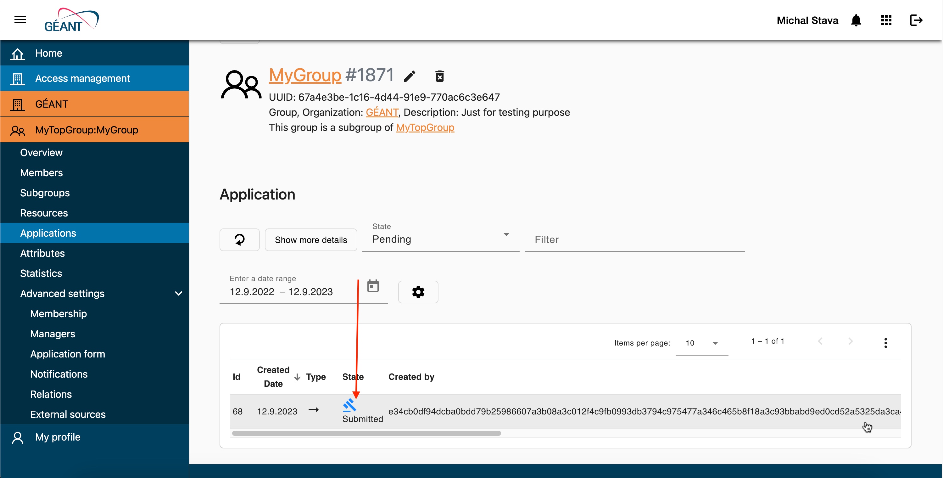Open the Items per page dropdown

click(x=702, y=343)
